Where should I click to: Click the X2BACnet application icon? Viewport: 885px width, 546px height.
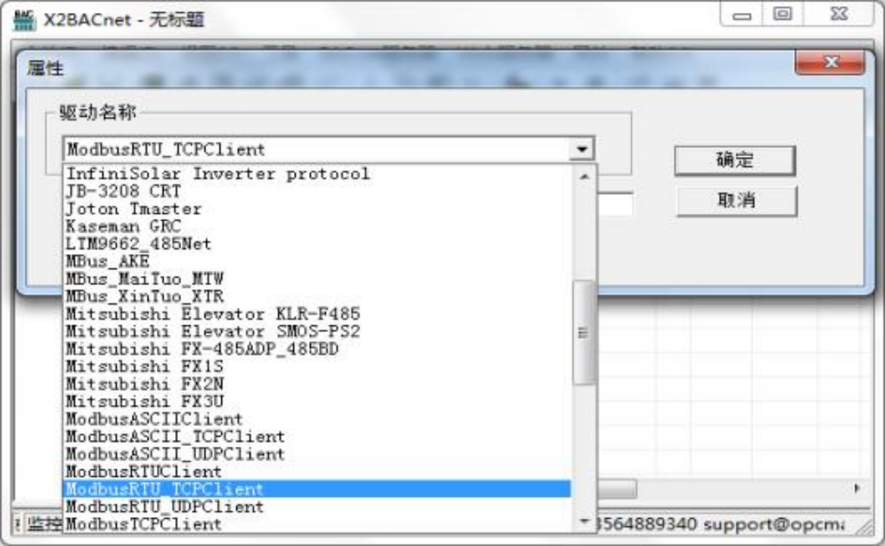pyautogui.click(x=23, y=20)
